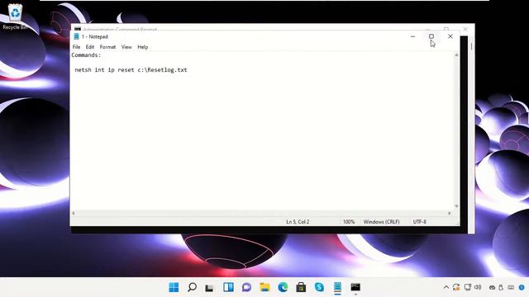Close the Notepad window
Image resolution: width=529 pixels, height=297 pixels.
click(x=450, y=36)
